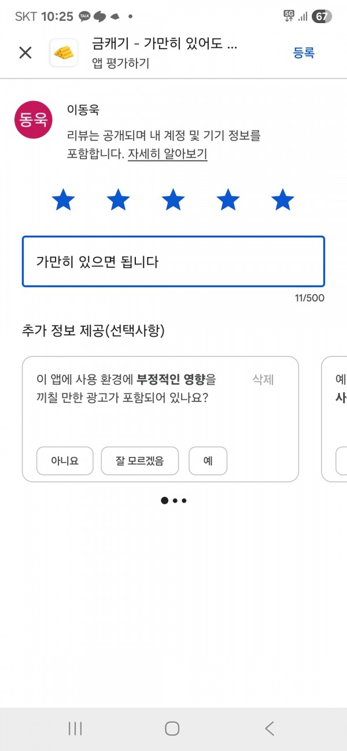Submit review with 등록 button

coord(304,53)
